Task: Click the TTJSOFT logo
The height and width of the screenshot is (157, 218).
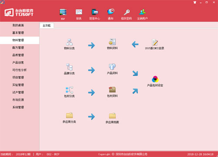Action: tap(19, 12)
